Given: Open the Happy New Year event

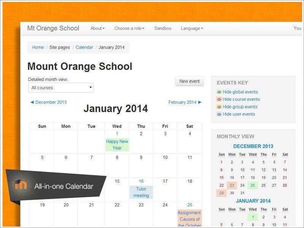Looking at the screenshot, I should pos(117,145).
